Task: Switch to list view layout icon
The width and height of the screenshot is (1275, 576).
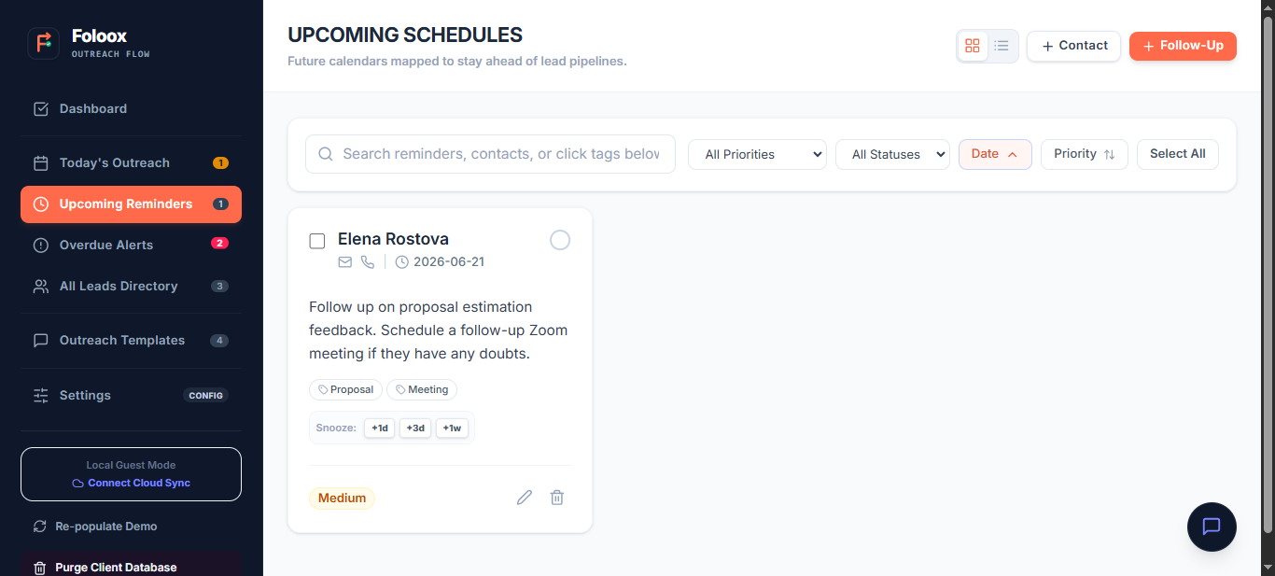Action: 1002,46
